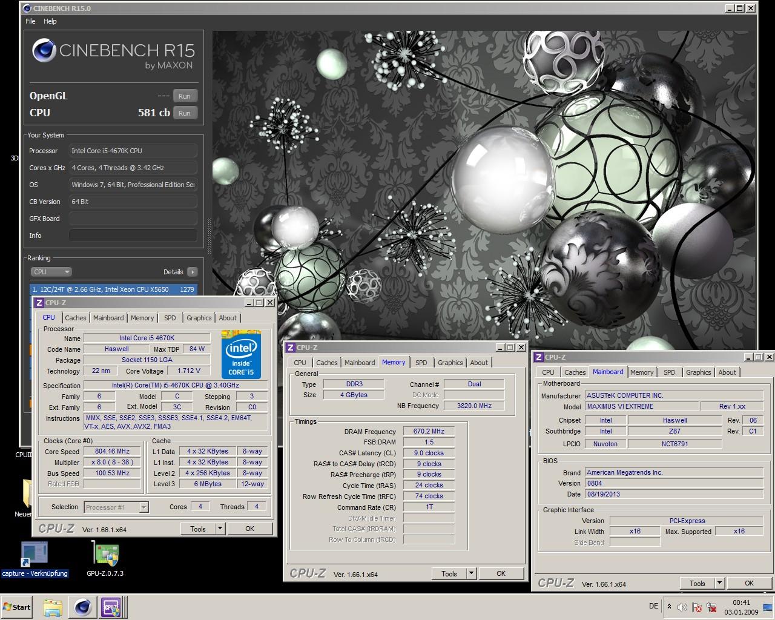This screenshot has height=620, width=775.
Task: Open the volume speaker tray icon
Action: 682,607
